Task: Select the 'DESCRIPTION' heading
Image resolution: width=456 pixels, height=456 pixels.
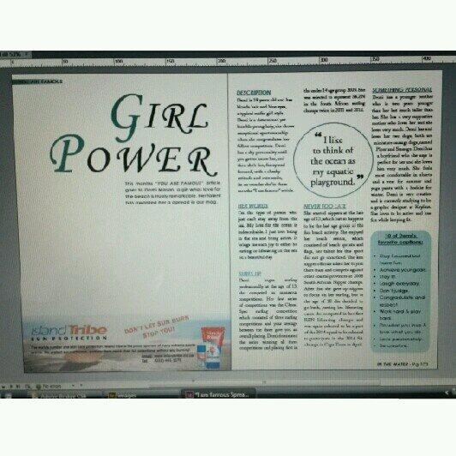Action: click(x=254, y=93)
